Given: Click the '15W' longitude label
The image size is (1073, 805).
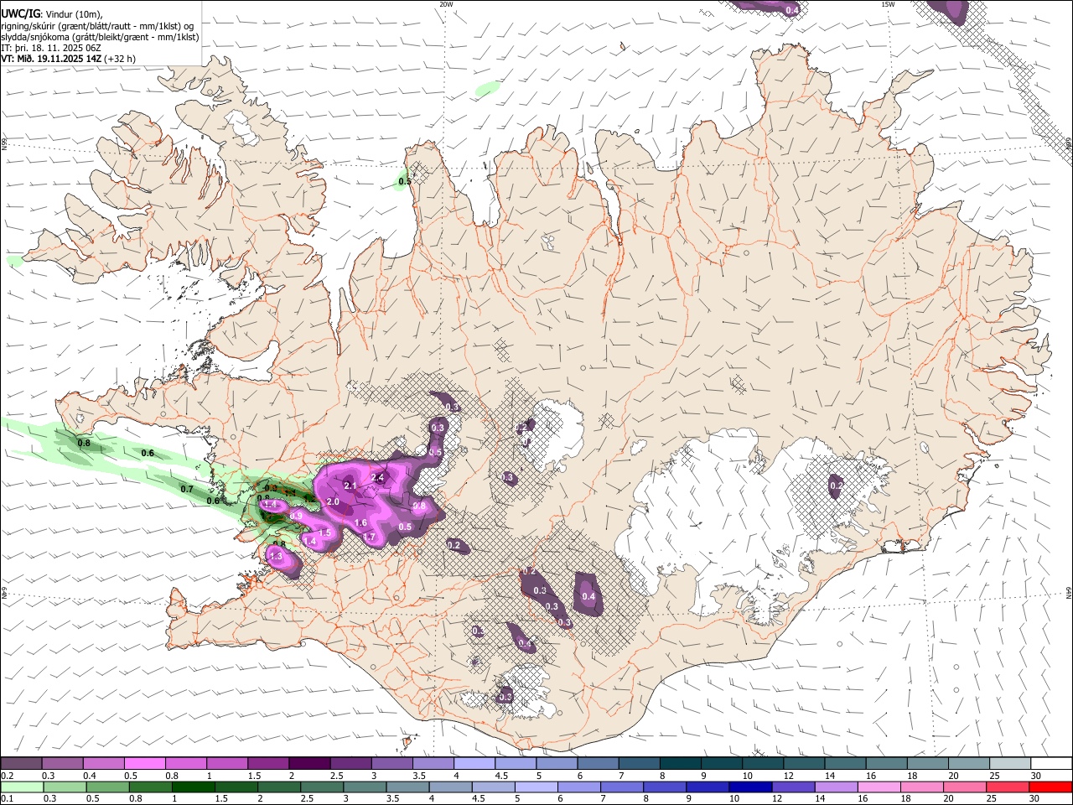Looking at the screenshot, I should [x=888, y=4].
